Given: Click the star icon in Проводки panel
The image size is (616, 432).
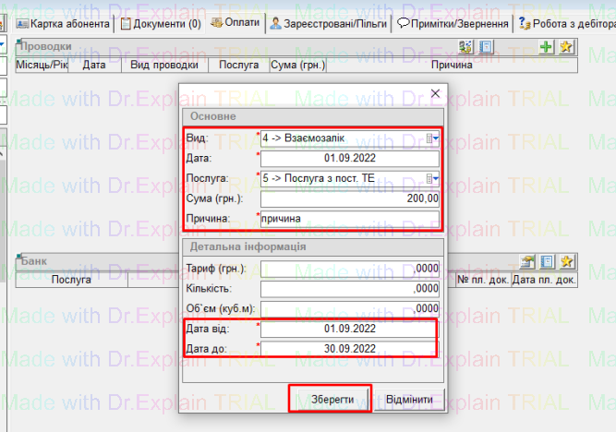Looking at the screenshot, I should (566, 47).
